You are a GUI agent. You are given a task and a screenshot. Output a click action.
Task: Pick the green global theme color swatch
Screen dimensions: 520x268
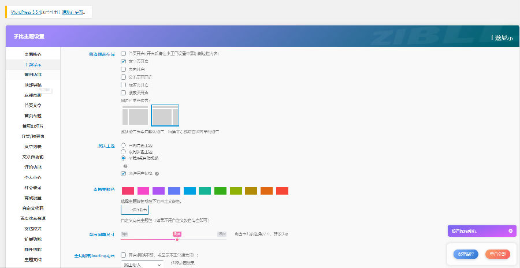pos(220,191)
